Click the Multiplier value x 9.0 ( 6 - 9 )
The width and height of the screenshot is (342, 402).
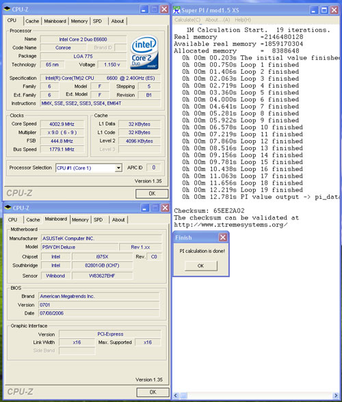point(62,133)
